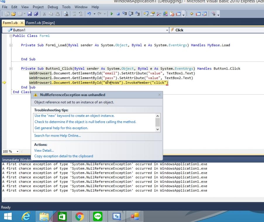Open Google Chrome from the taskbar

(80, 216)
